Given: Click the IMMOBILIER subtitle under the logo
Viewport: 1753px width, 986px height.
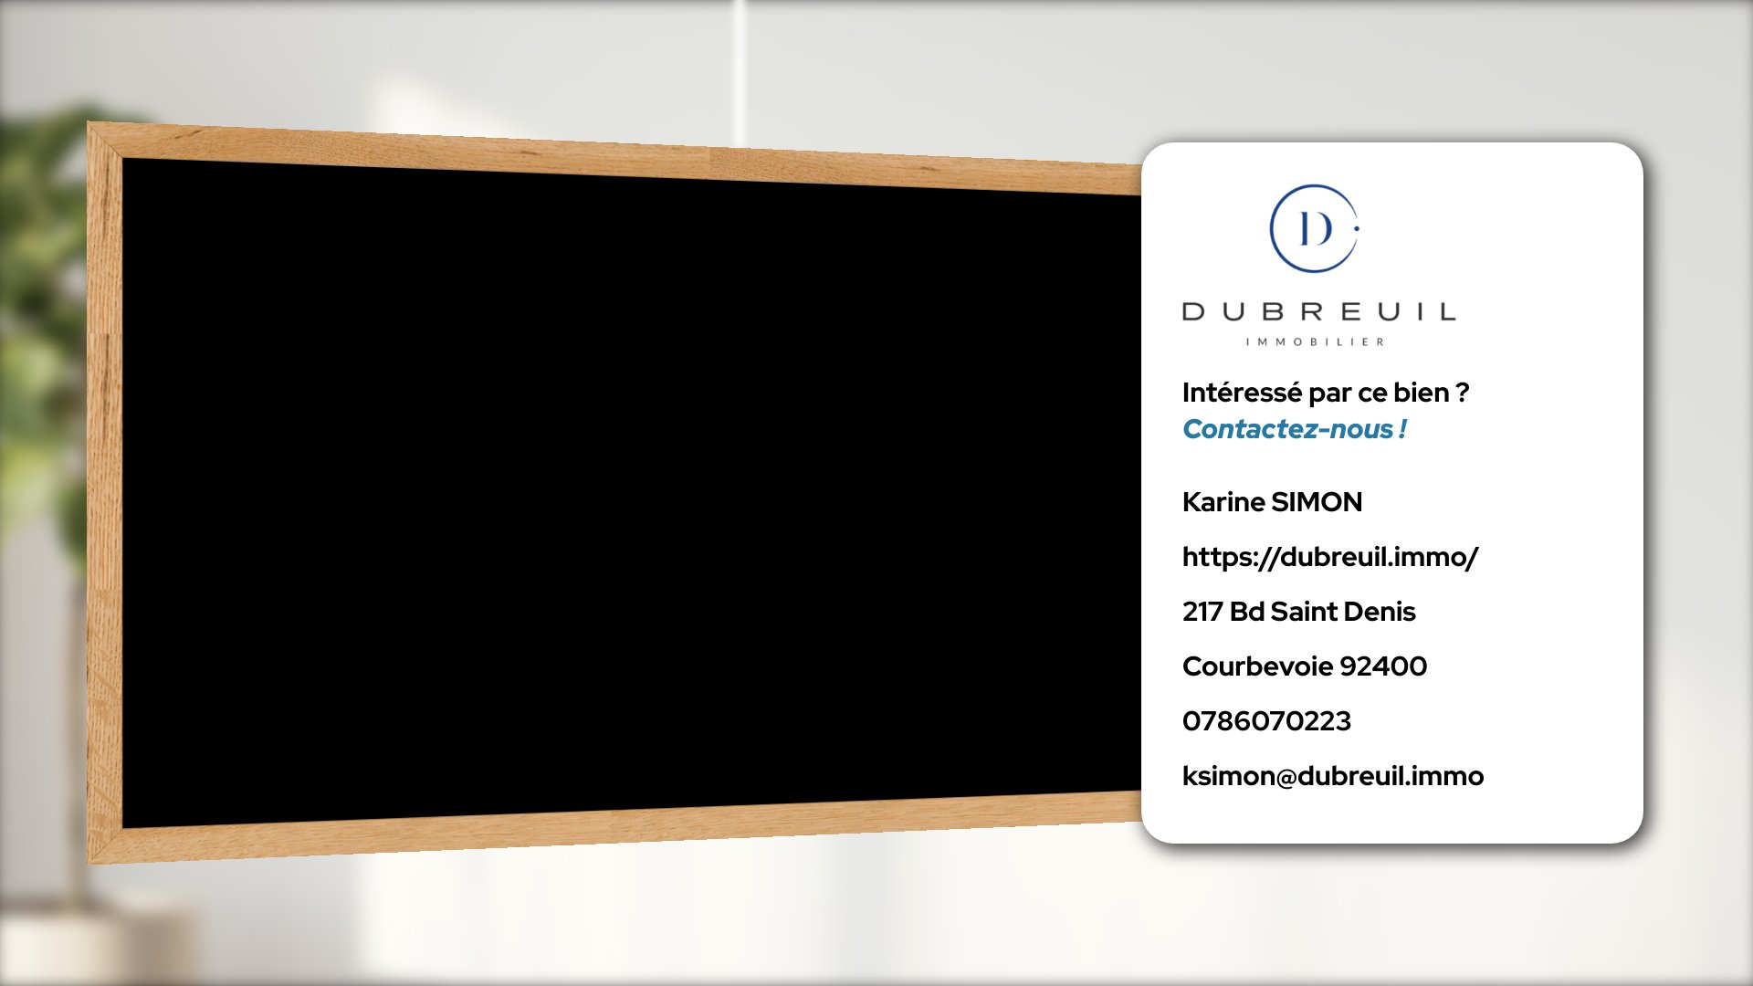Looking at the screenshot, I should [1315, 341].
